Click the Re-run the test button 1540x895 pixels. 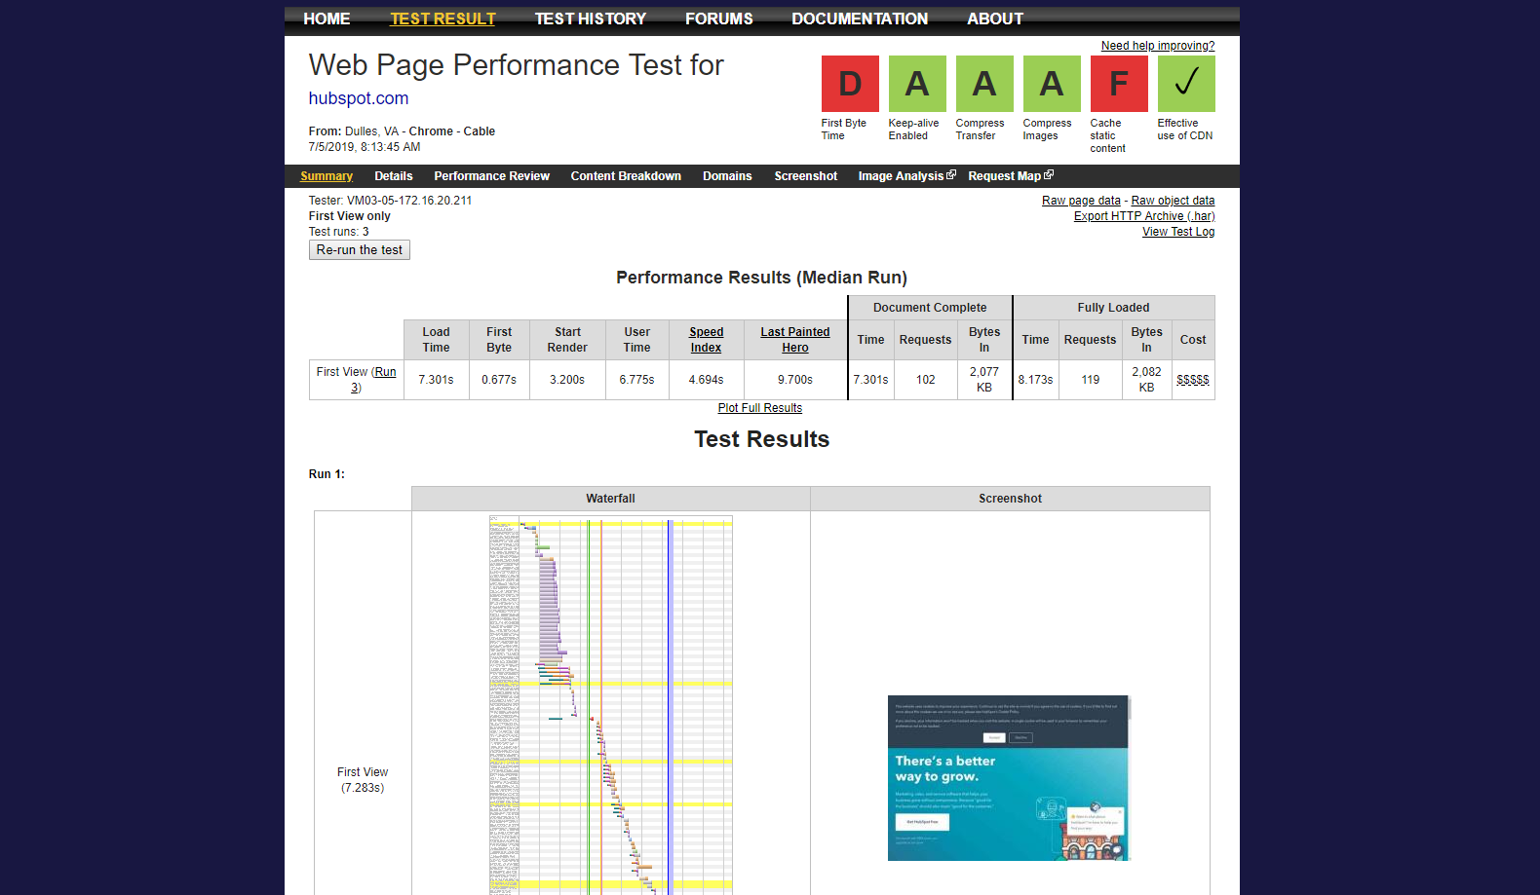click(360, 250)
